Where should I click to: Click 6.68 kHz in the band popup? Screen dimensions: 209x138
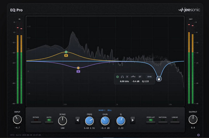point(125,81)
